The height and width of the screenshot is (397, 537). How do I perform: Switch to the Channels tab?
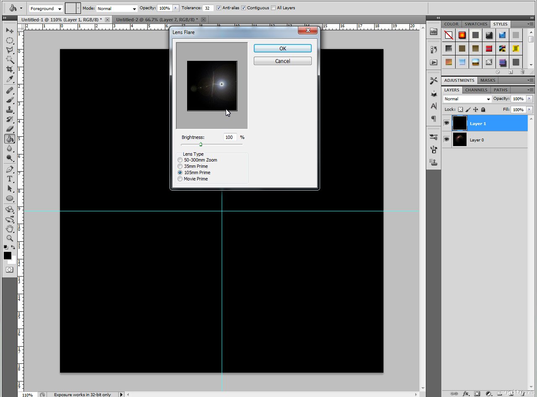tap(476, 90)
